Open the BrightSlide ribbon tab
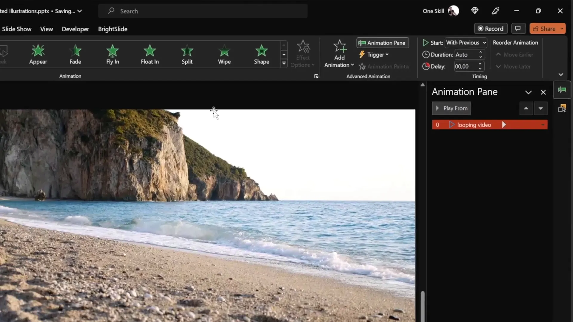Image resolution: width=573 pixels, height=322 pixels. 113,29
